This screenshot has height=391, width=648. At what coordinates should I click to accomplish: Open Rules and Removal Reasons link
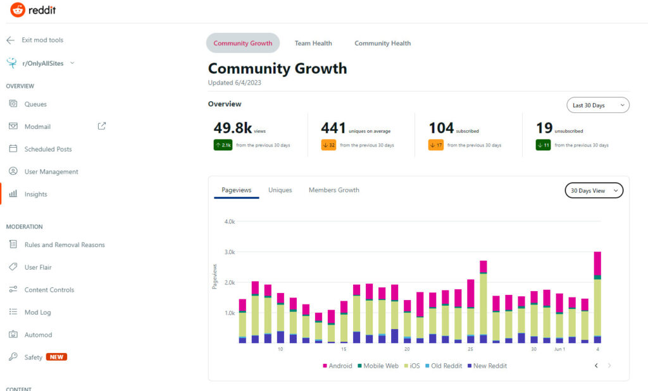pyautogui.click(x=65, y=245)
